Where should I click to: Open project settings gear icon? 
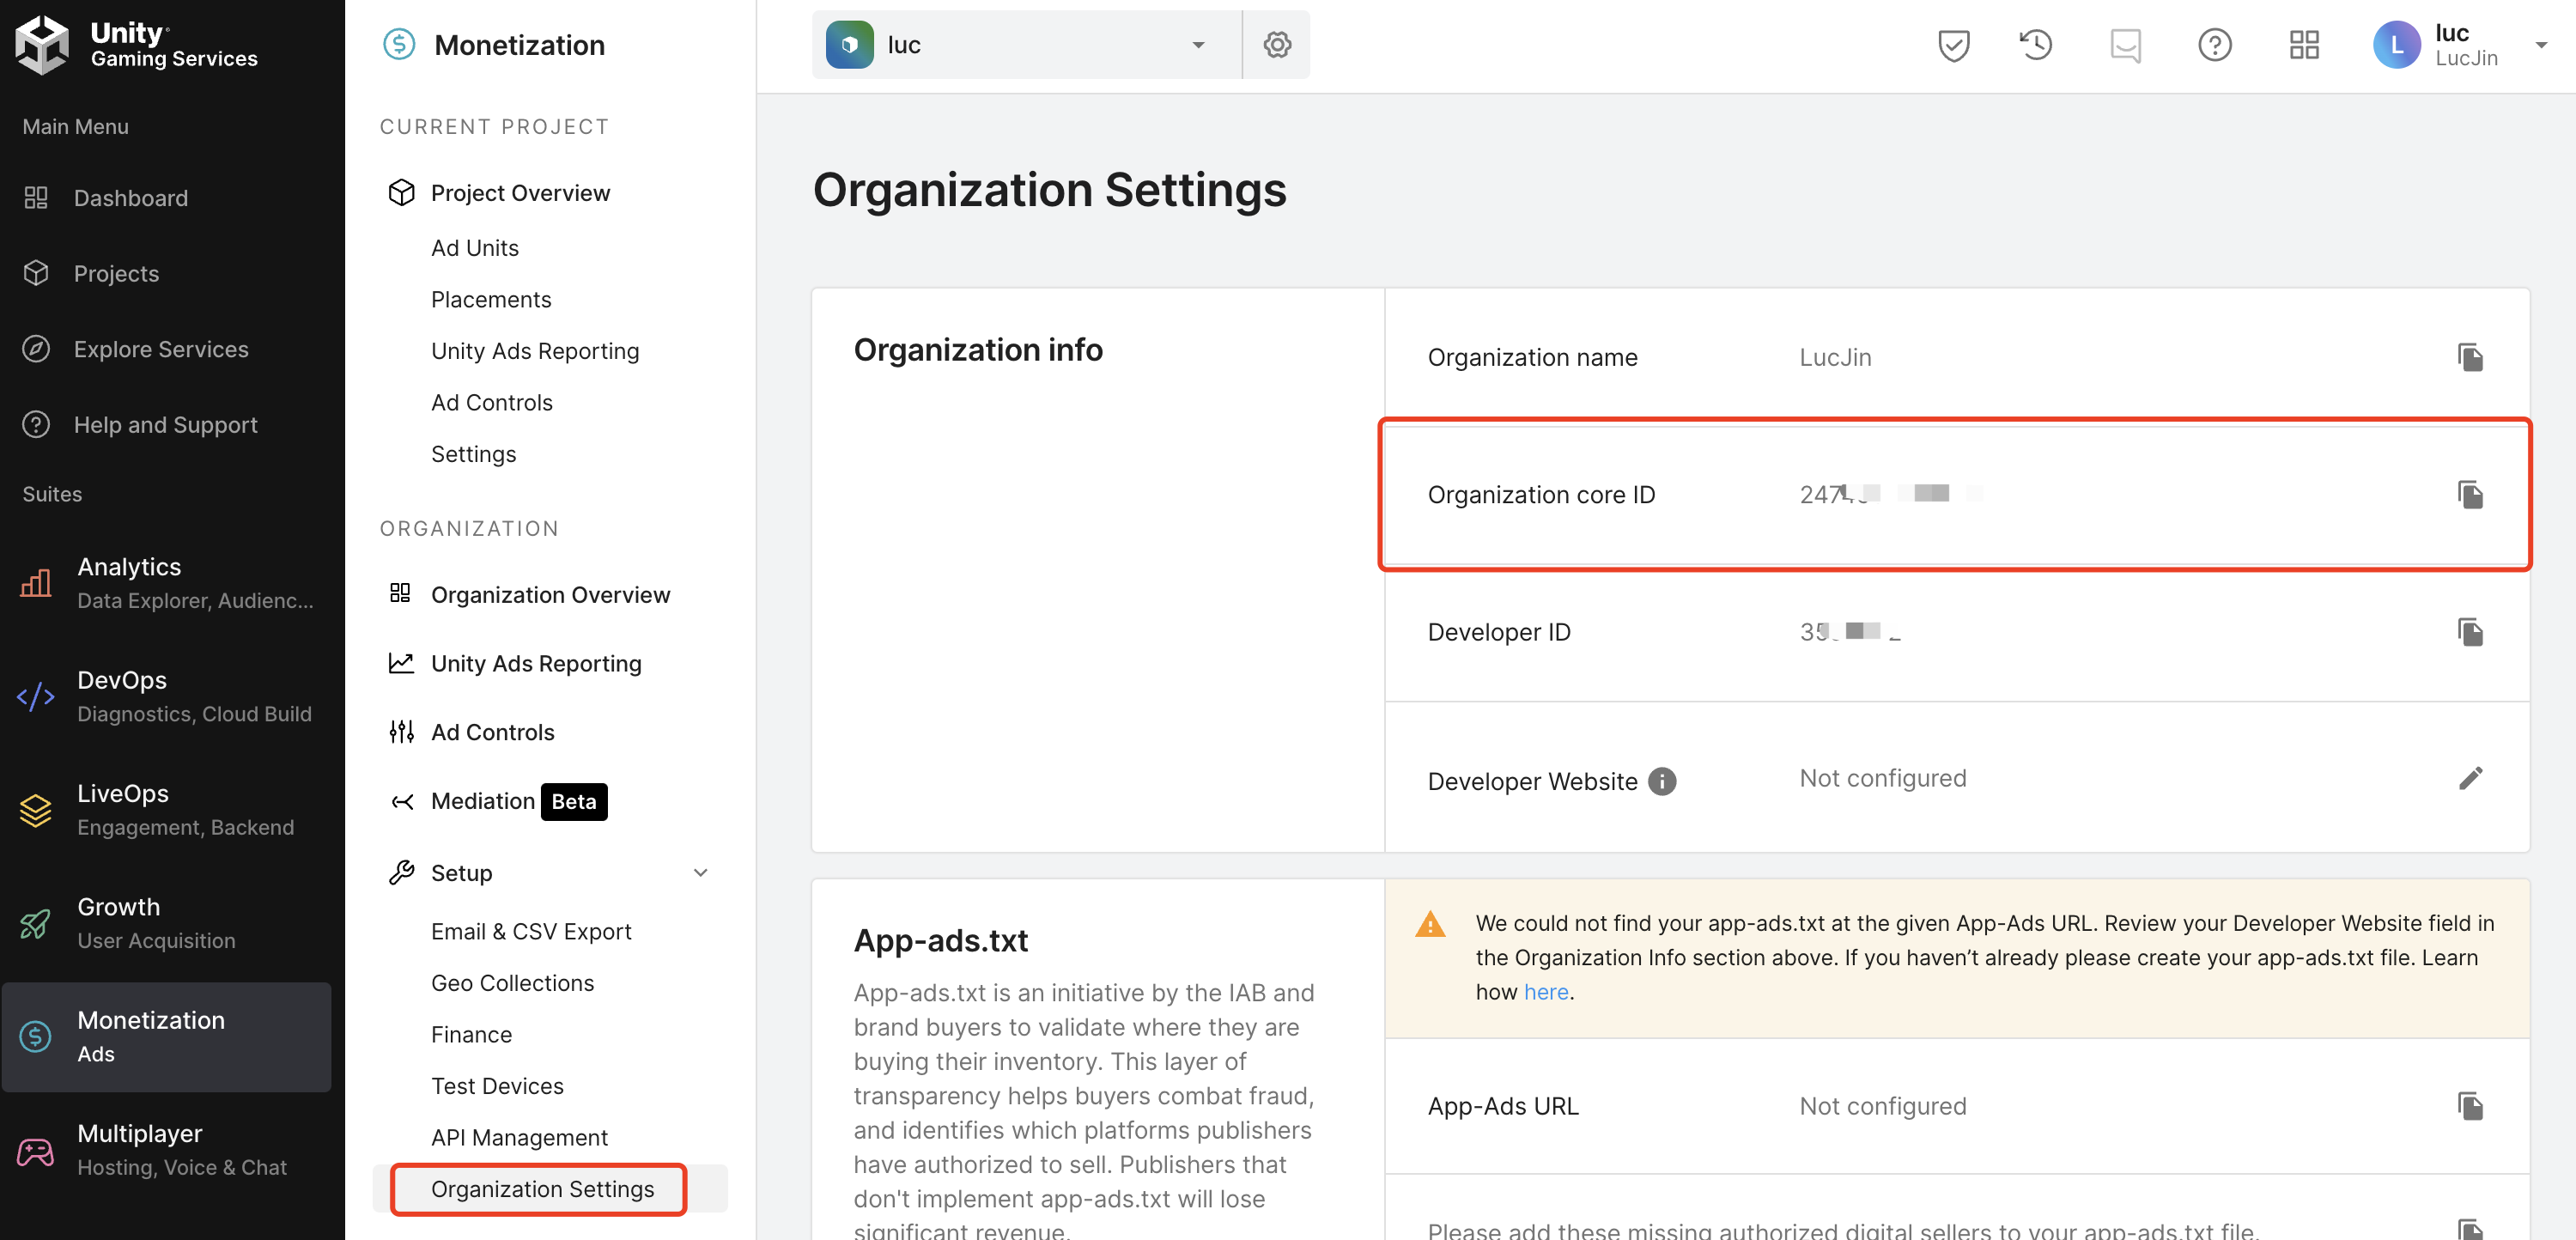[1277, 45]
